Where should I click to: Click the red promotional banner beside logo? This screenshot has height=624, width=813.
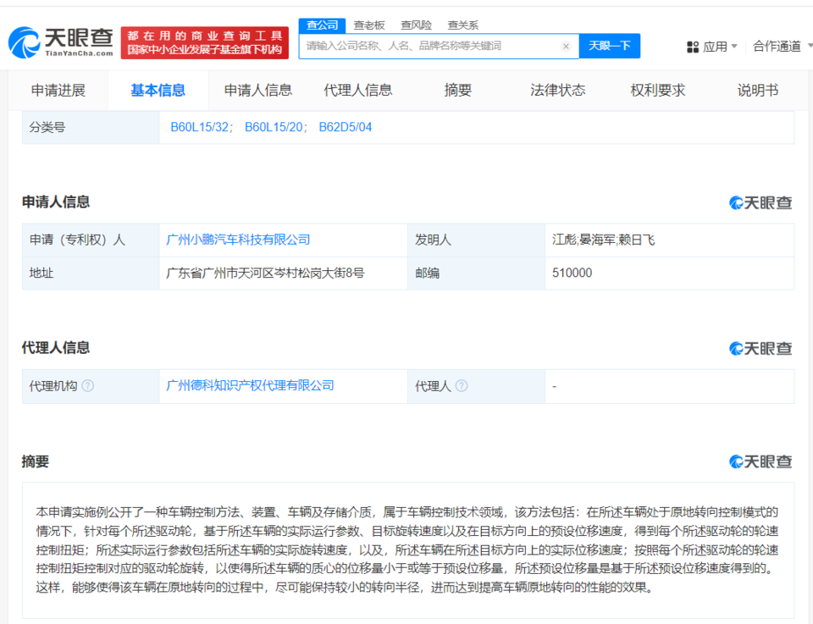[x=204, y=42]
